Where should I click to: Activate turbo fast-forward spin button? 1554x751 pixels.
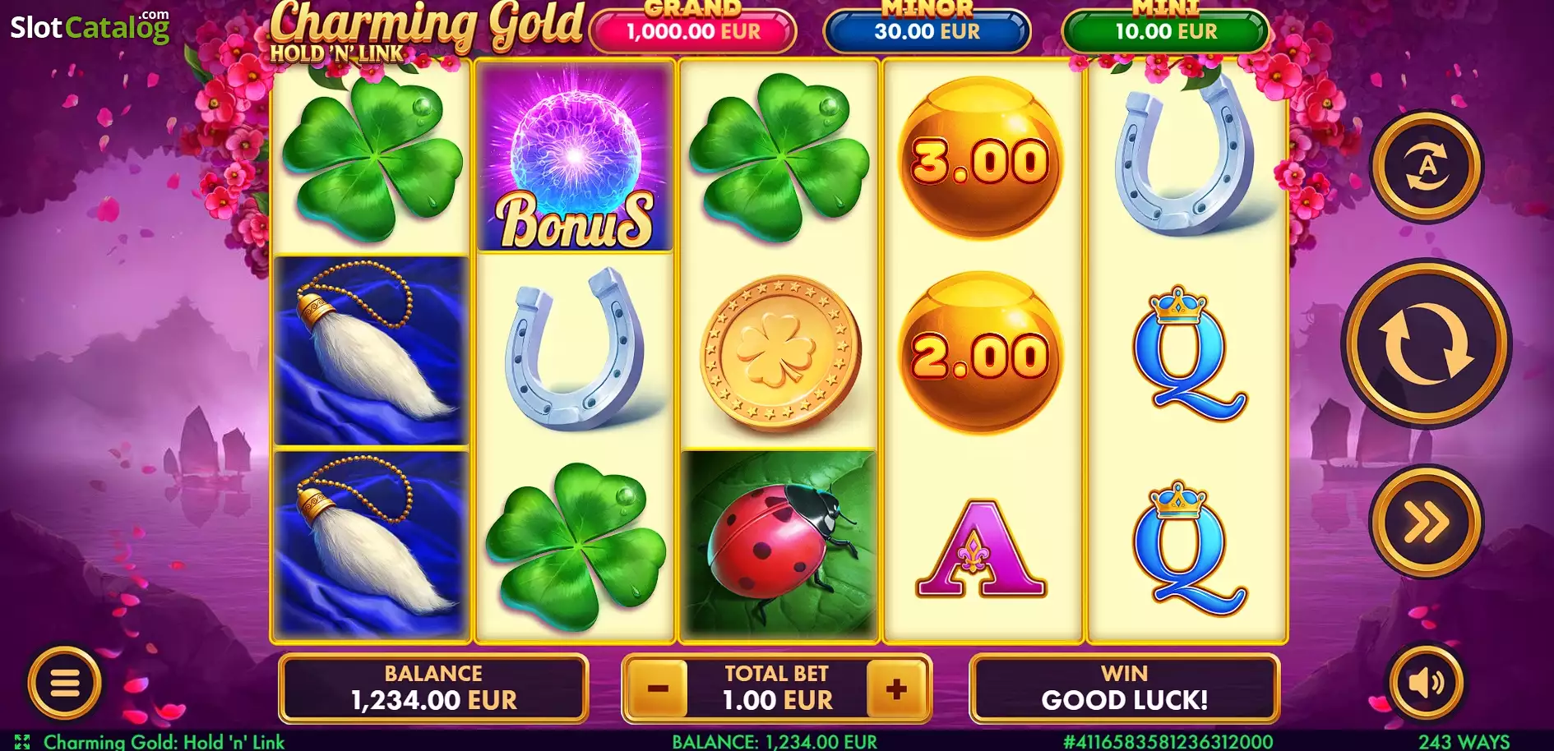pos(1427,521)
